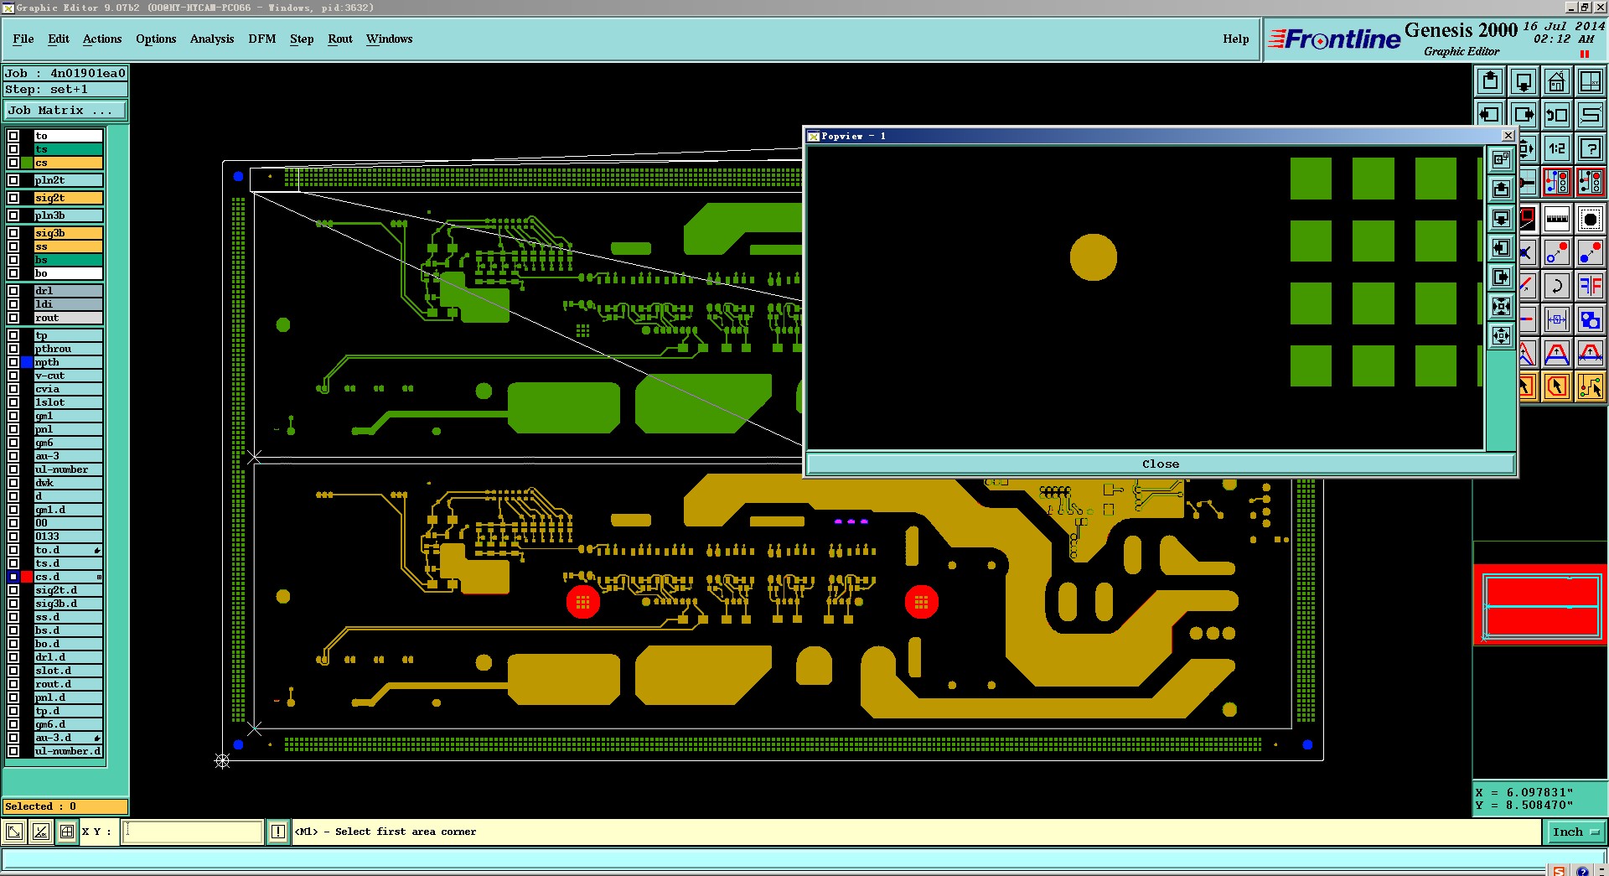Click red color swatch of cs.d layer
This screenshot has height=876, width=1609.
tap(27, 577)
